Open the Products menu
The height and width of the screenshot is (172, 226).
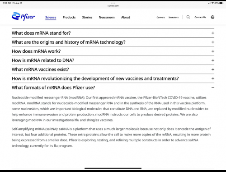point(69,17)
